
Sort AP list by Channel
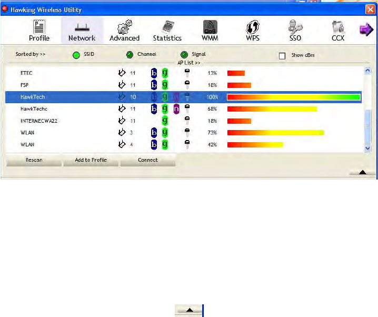coord(130,55)
